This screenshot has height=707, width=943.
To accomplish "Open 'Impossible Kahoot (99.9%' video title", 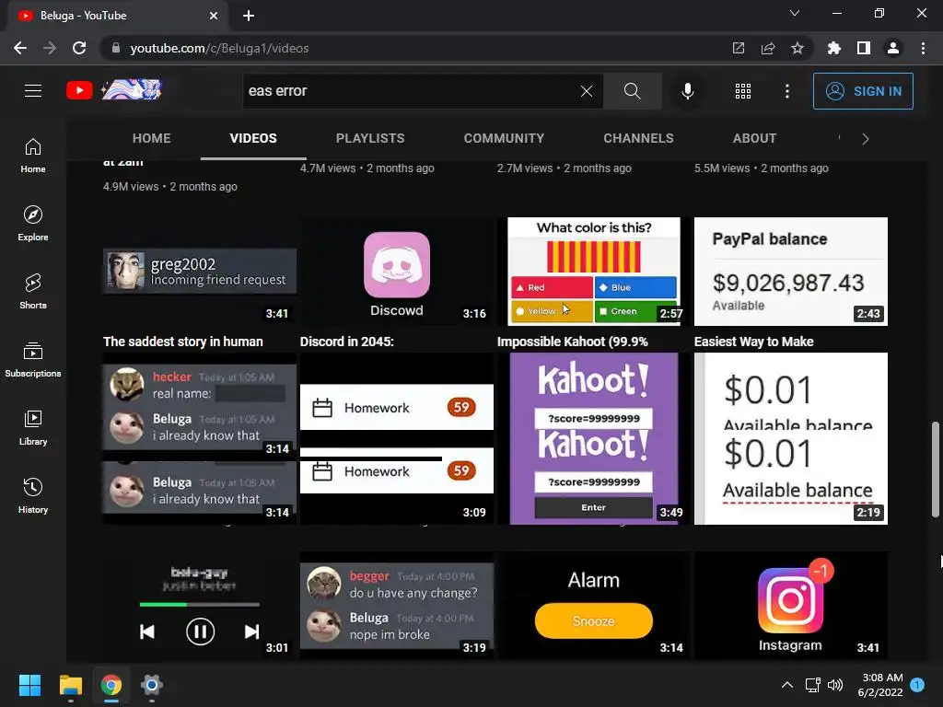I will pyautogui.click(x=573, y=342).
